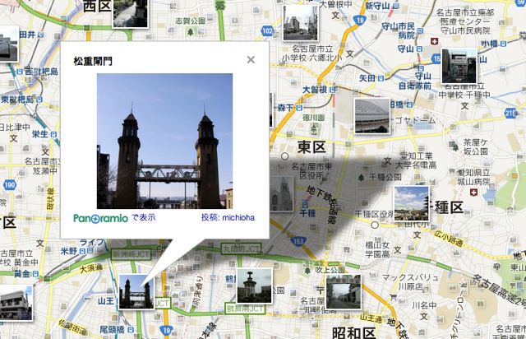Click the 佐屋街道 road label
526x339 pixels.
tap(73, 327)
